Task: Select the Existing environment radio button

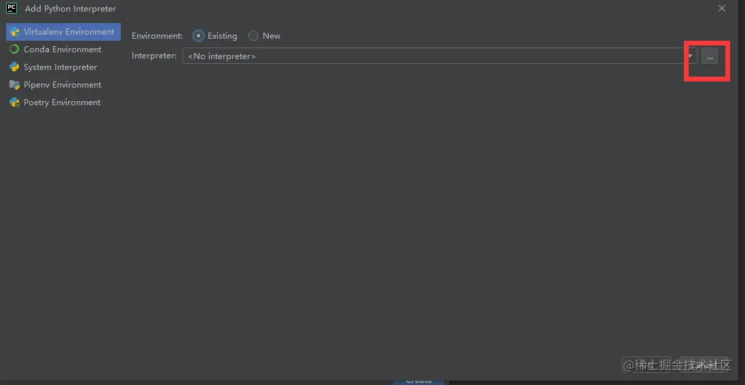Action: [x=198, y=35]
